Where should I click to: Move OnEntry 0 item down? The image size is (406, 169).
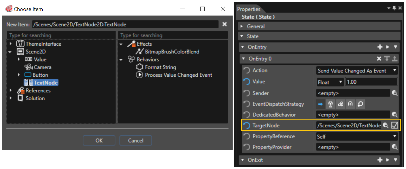387,59
